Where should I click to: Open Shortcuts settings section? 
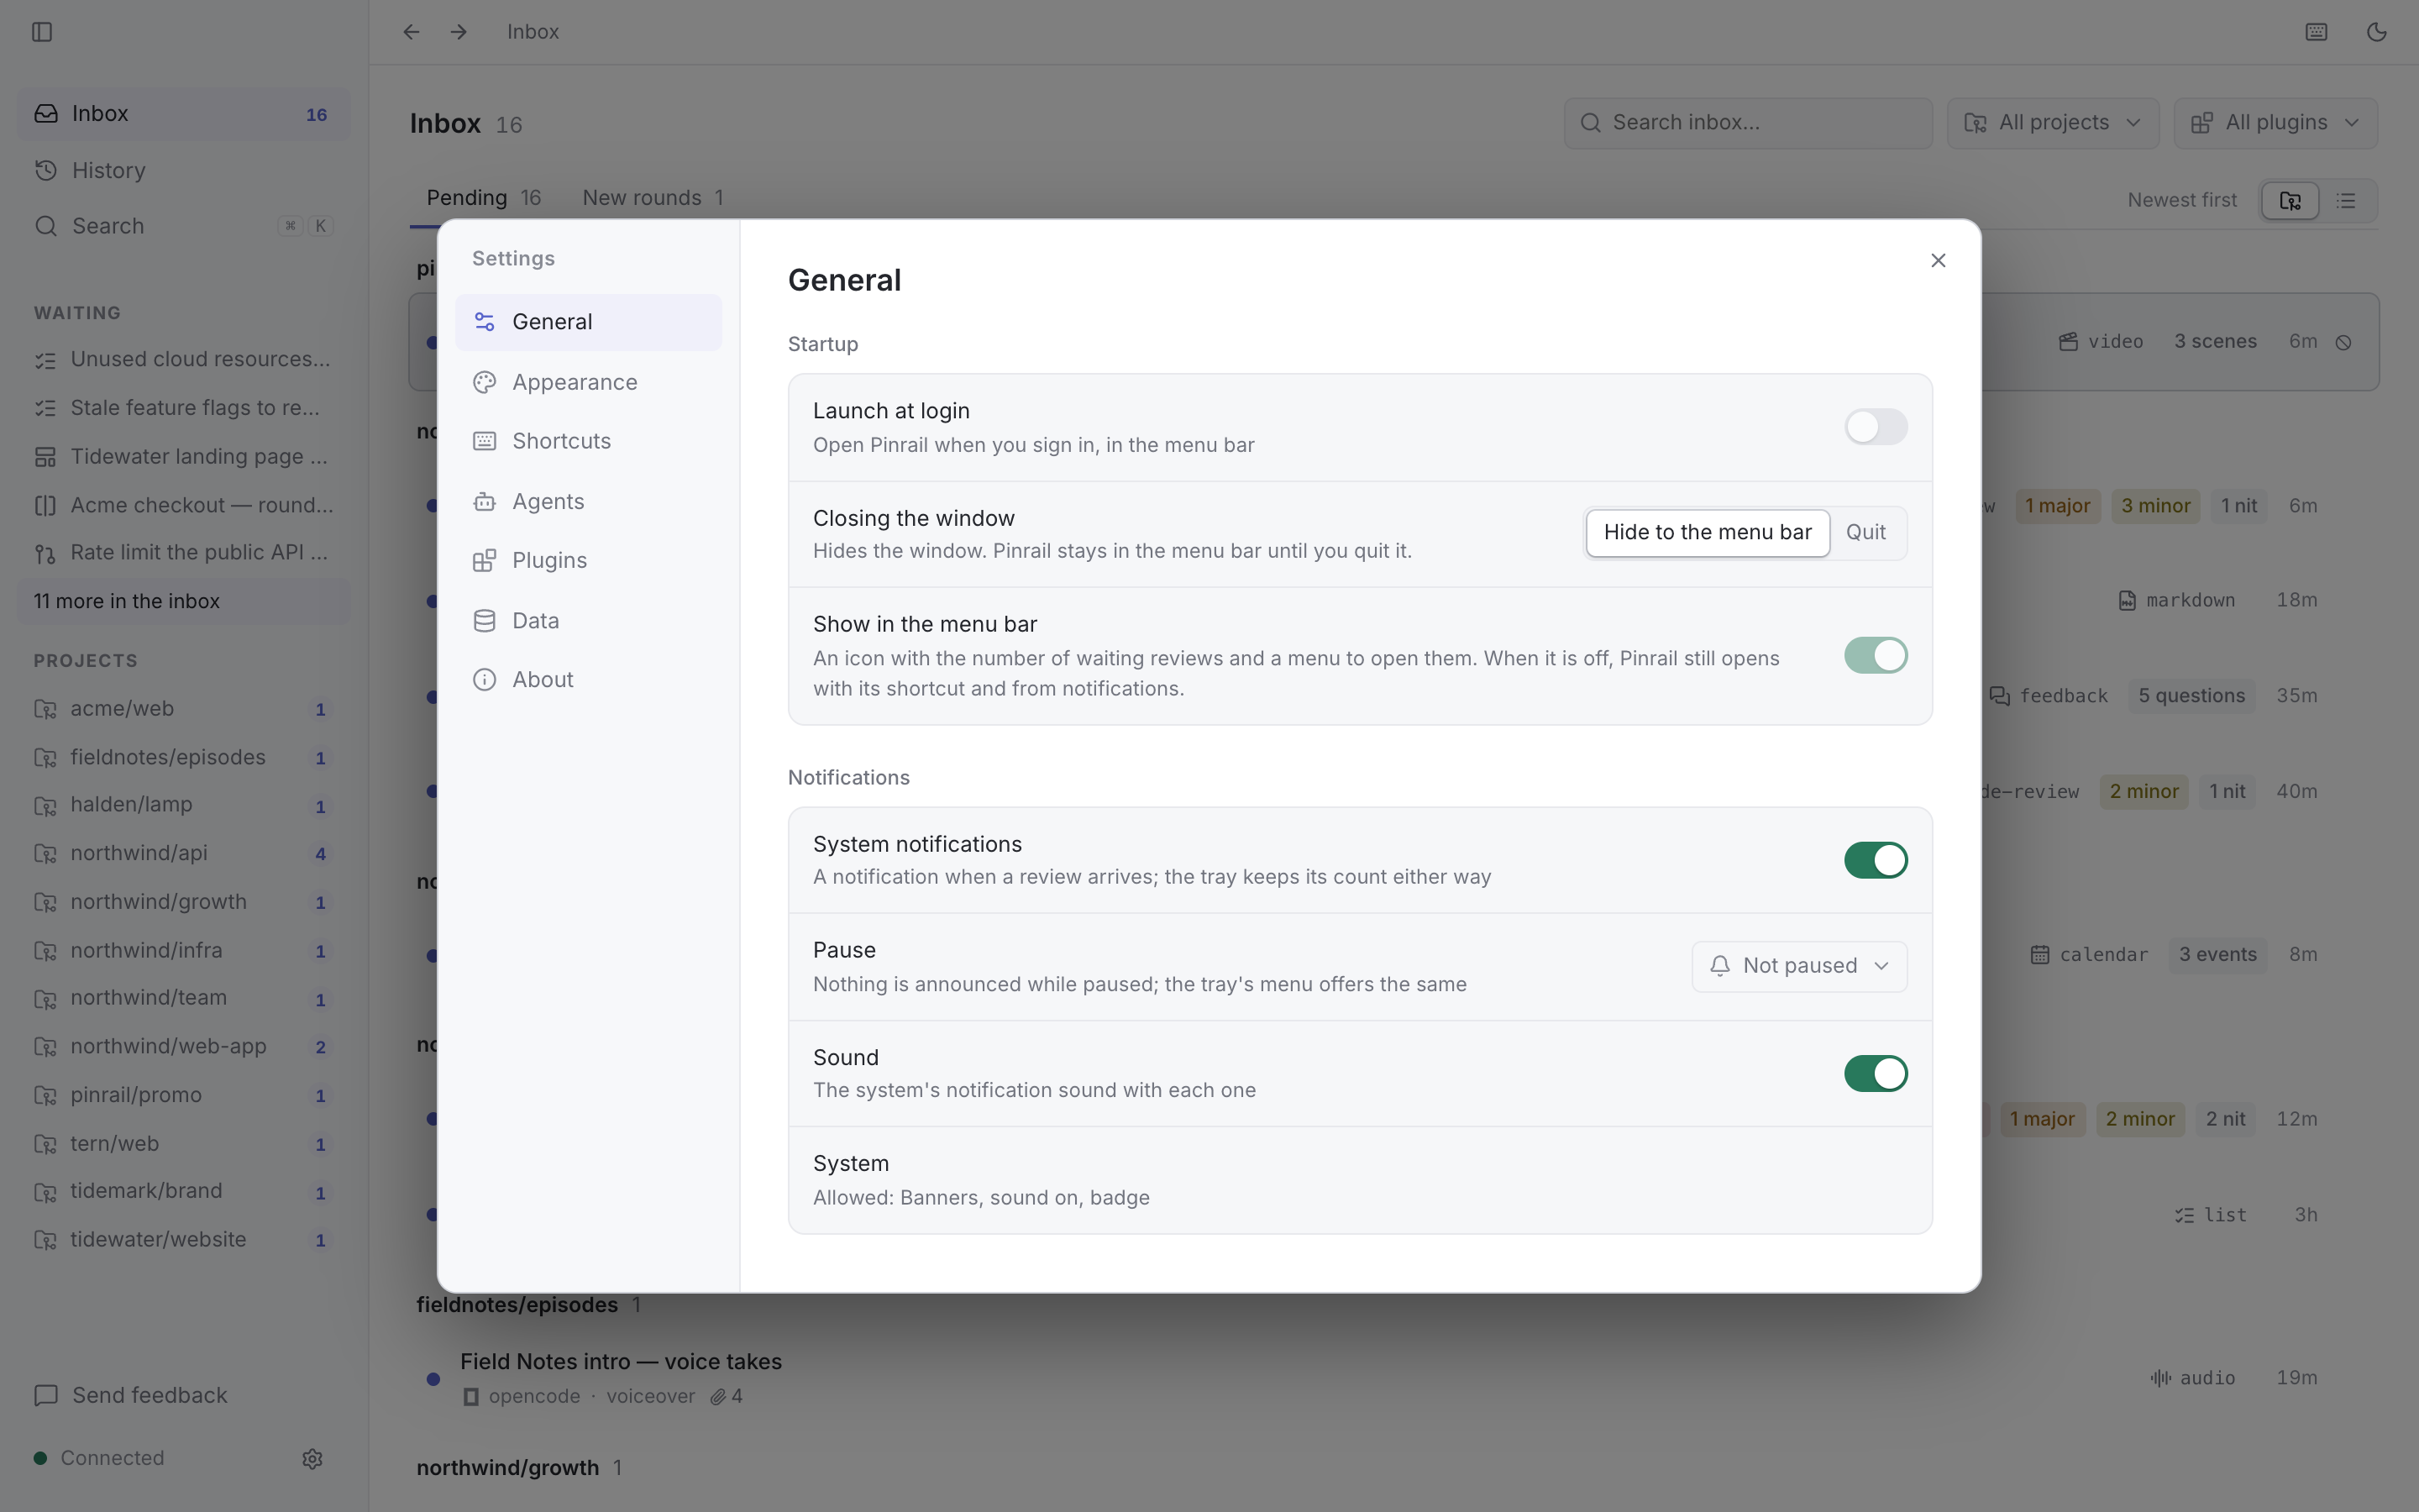pos(588,441)
